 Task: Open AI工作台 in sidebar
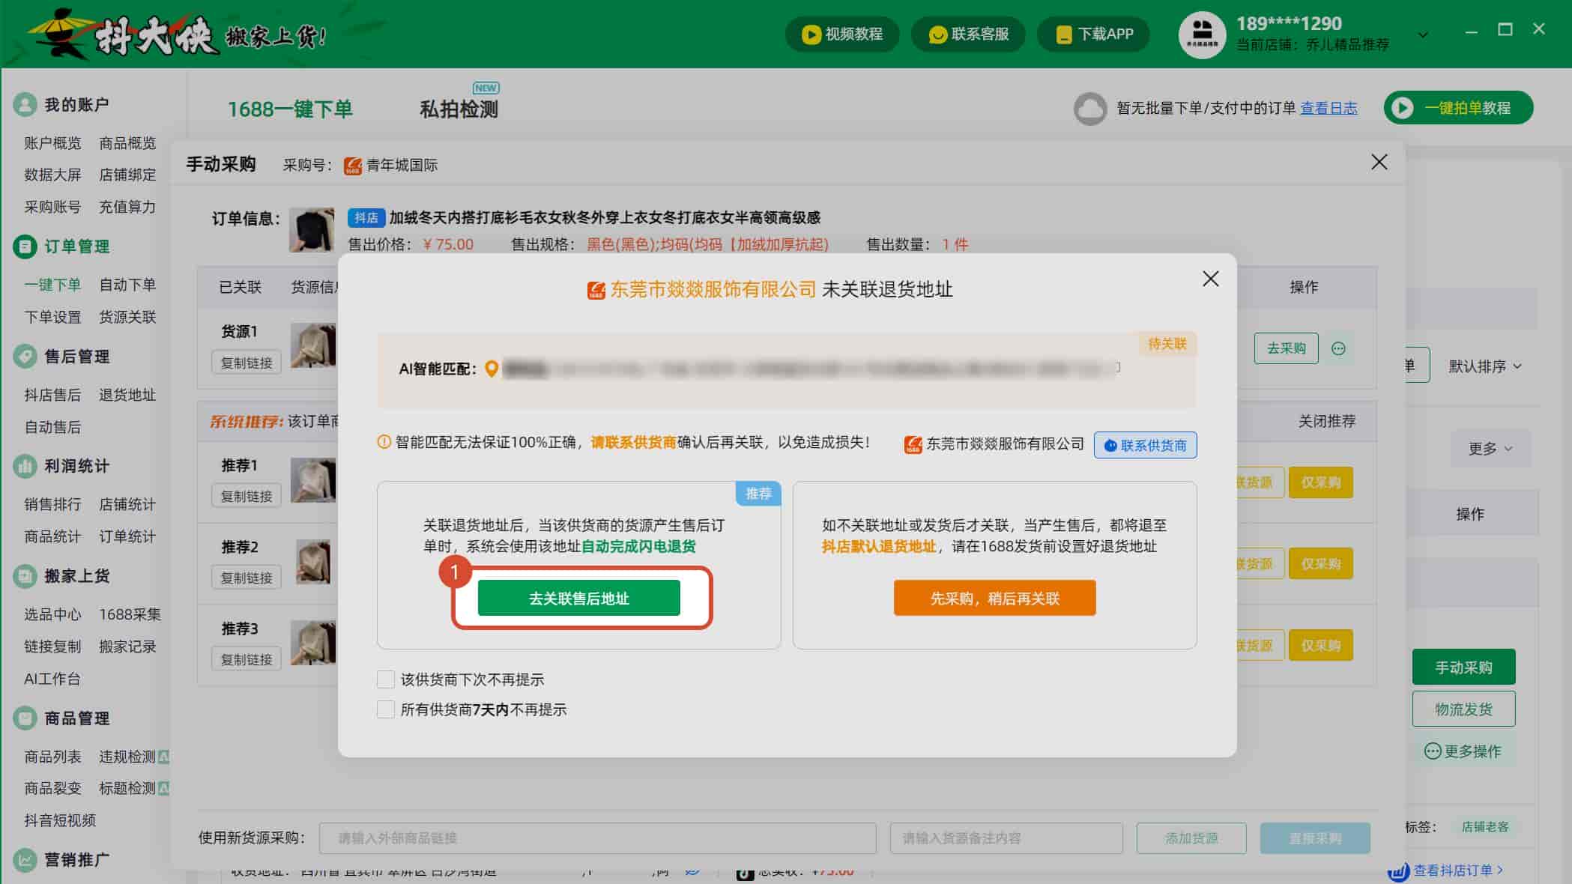point(52,679)
